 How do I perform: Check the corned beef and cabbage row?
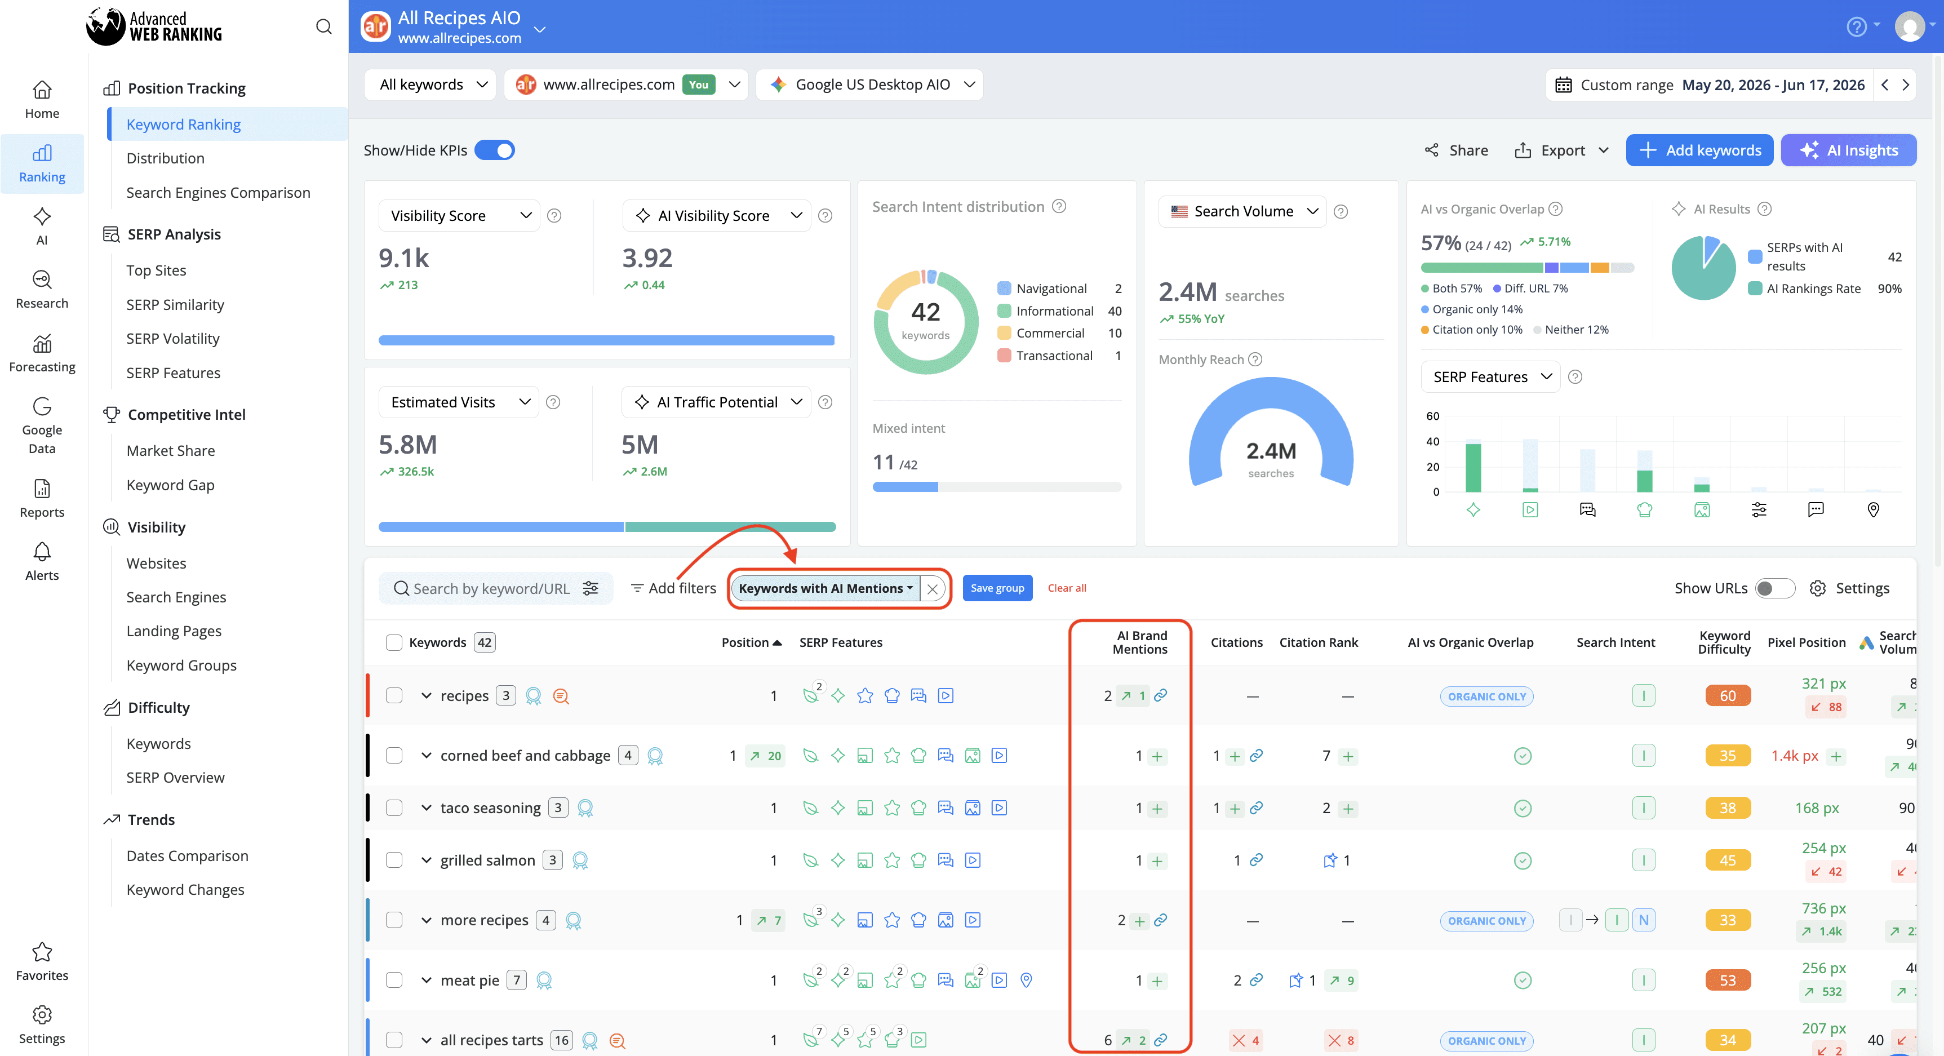394,756
